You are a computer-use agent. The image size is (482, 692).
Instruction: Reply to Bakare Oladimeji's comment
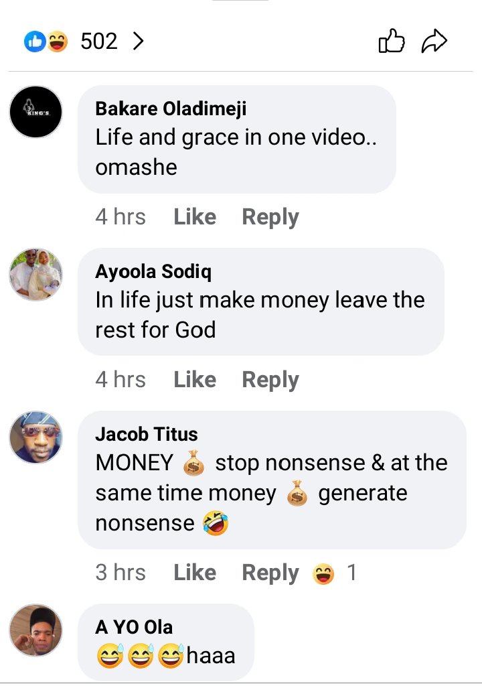(x=270, y=217)
